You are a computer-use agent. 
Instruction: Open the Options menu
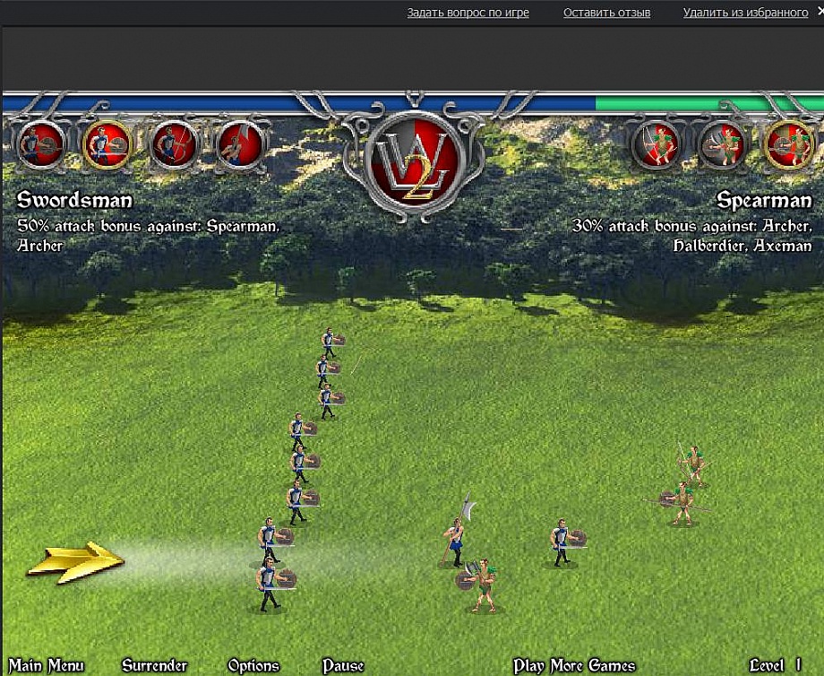[x=253, y=665]
